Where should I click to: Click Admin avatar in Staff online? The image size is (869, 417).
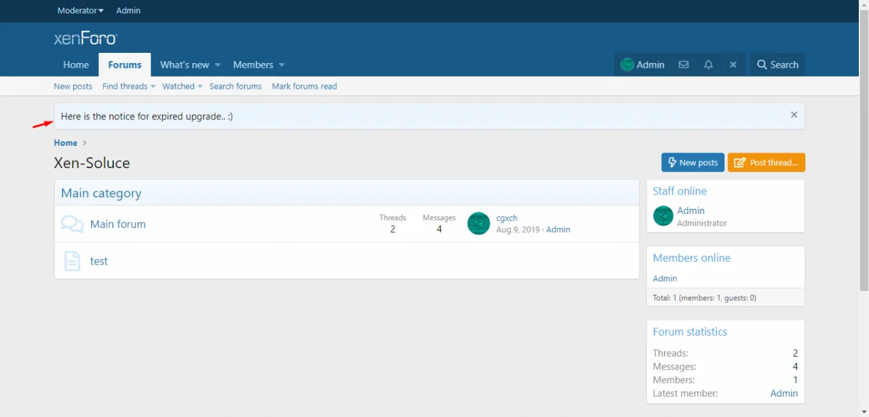[663, 216]
